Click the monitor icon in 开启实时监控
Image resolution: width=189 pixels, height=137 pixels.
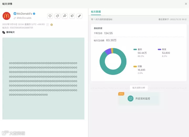131,98
